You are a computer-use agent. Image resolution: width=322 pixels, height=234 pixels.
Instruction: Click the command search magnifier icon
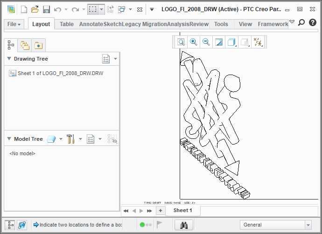coord(301,22)
